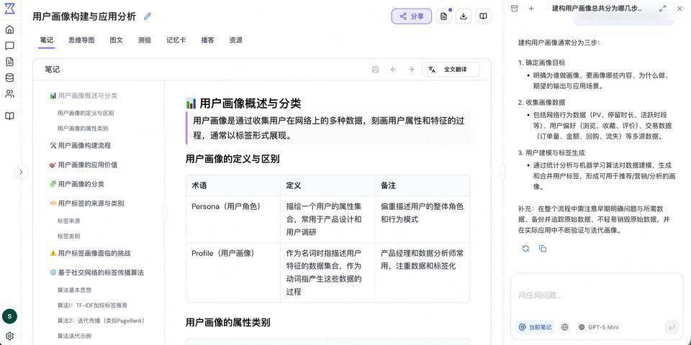Click the download icon in header
The height and width of the screenshot is (345, 691).
[463, 17]
